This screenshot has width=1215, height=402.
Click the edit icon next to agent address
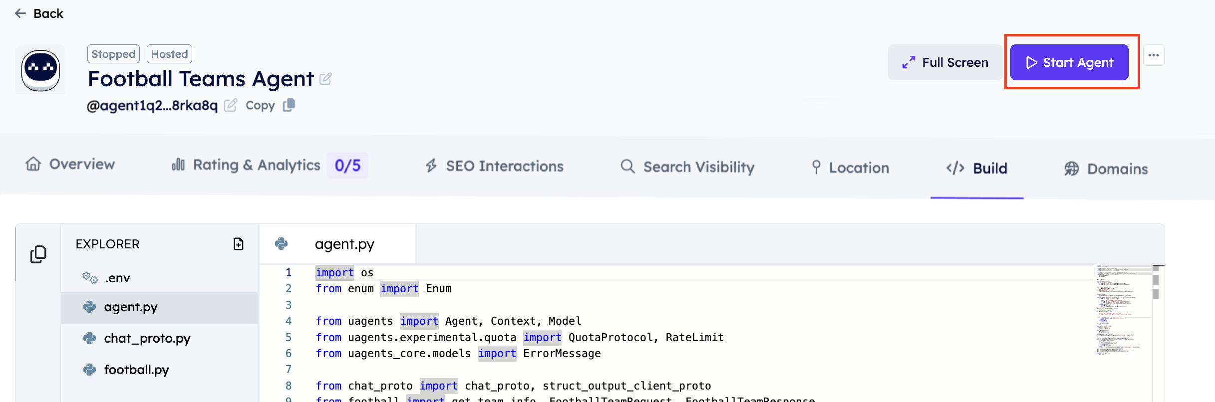(x=230, y=105)
